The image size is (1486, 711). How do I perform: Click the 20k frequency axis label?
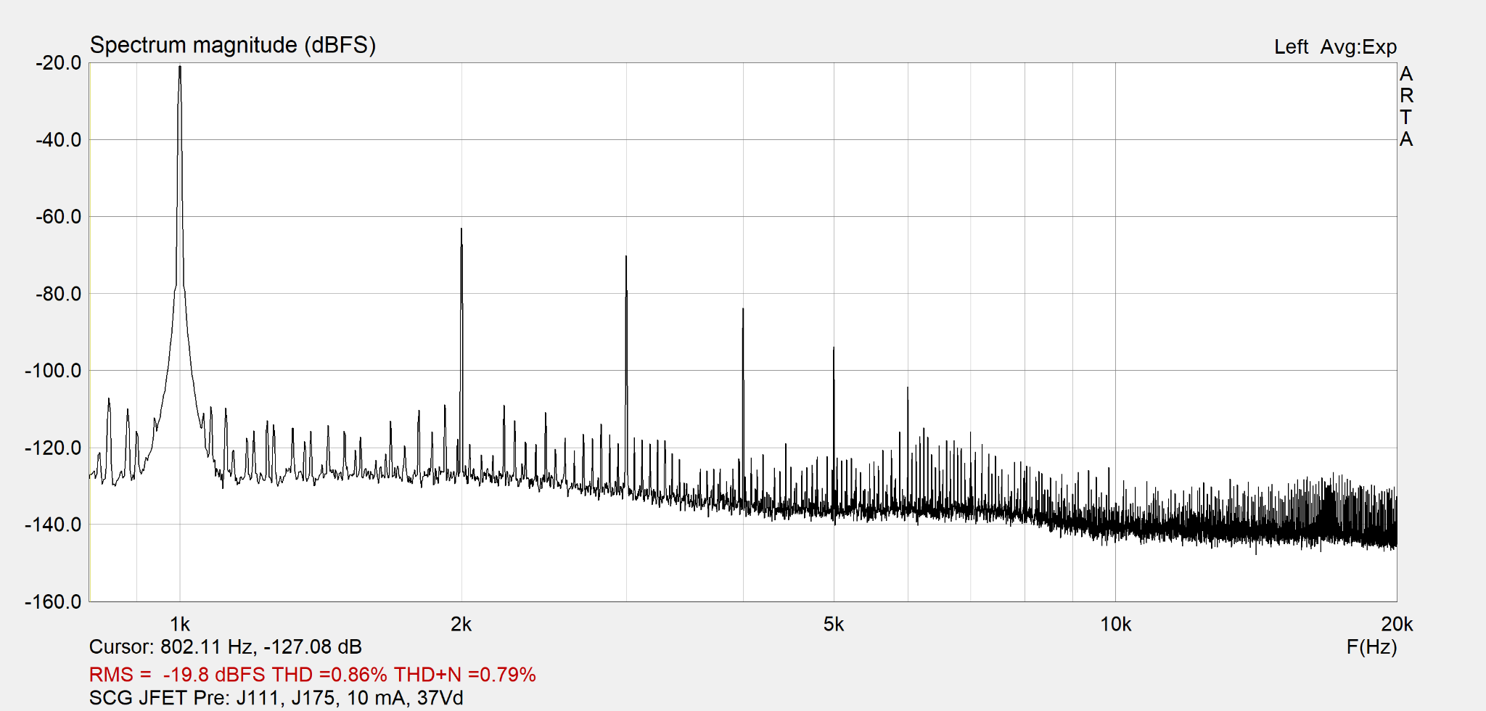tap(1397, 624)
